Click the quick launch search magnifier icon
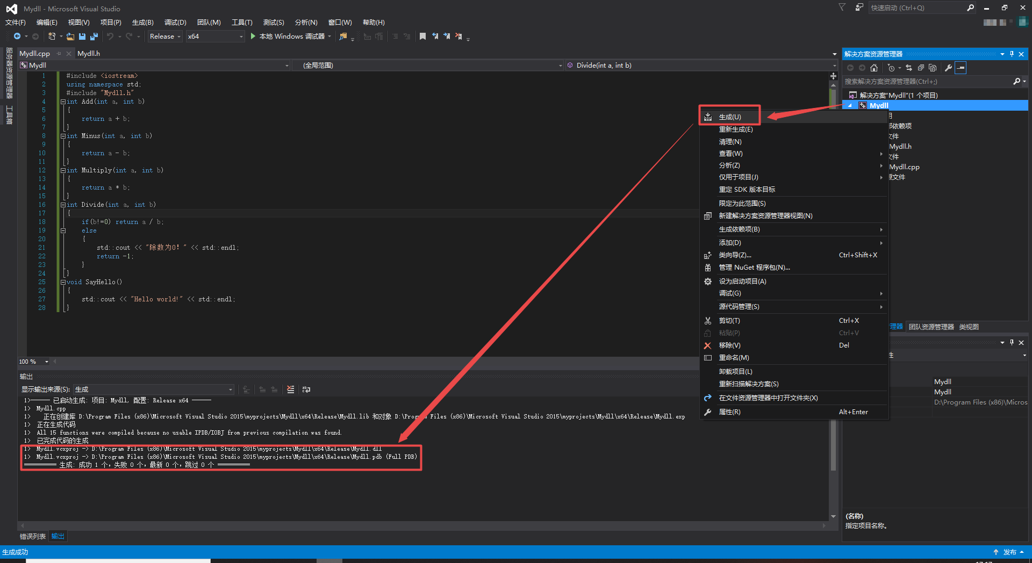The width and height of the screenshot is (1032, 563). pos(970,8)
